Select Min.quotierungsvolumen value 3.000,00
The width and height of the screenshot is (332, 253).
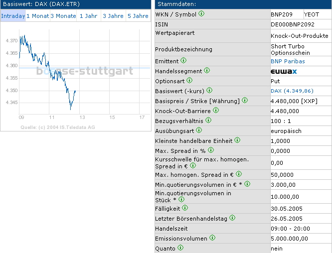(283, 185)
